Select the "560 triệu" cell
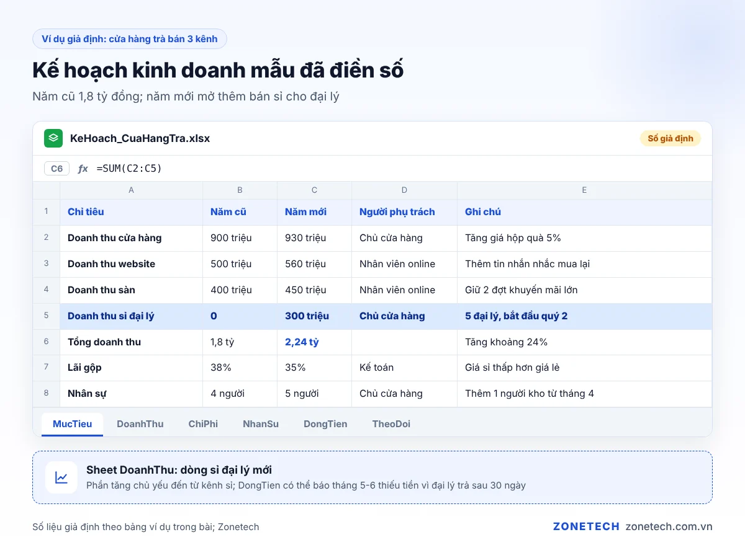Image resolution: width=745 pixels, height=558 pixels. pyautogui.click(x=314, y=264)
